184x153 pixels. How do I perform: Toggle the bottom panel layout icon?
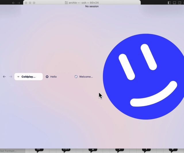pyautogui.click(x=175, y=3)
